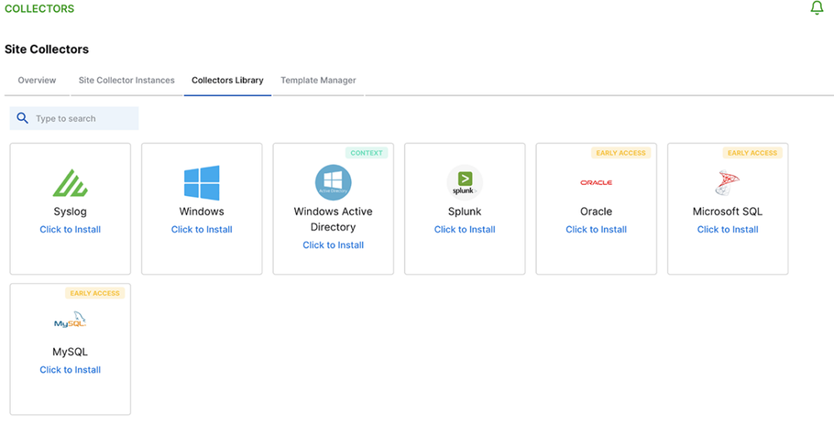Image resolution: width=834 pixels, height=424 pixels.
Task: Click Early Access badge on Microsoft SQL
Action: [752, 153]
